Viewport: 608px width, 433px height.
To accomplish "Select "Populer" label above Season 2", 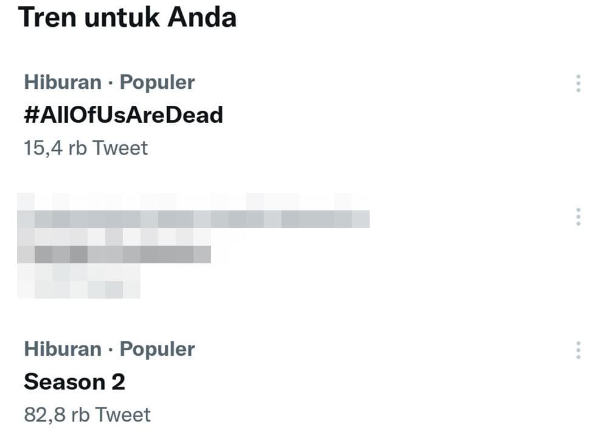I will tap(157, 349).
